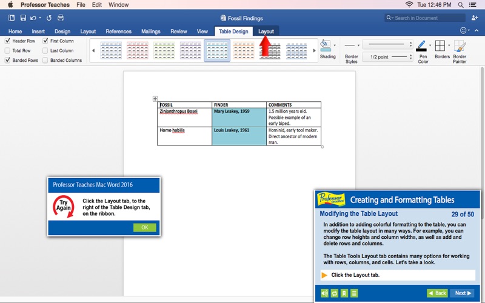Click the Border Styles icon
The height and width of the screenshot is (303, 485).
350,45
